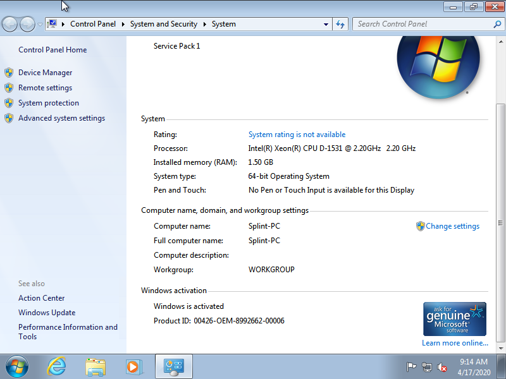Select System in the breadcrumb

(x=224, y=24)
